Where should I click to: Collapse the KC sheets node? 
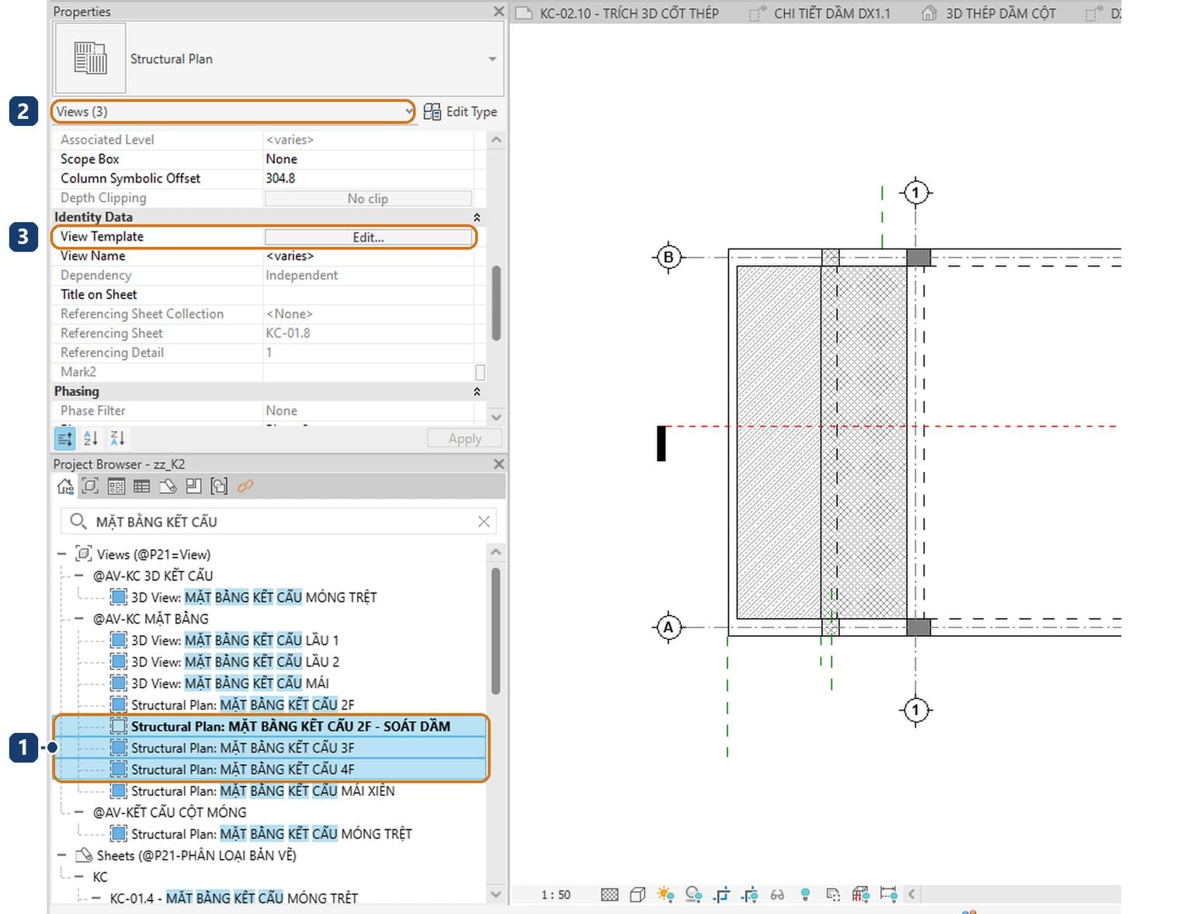point(79,877)
